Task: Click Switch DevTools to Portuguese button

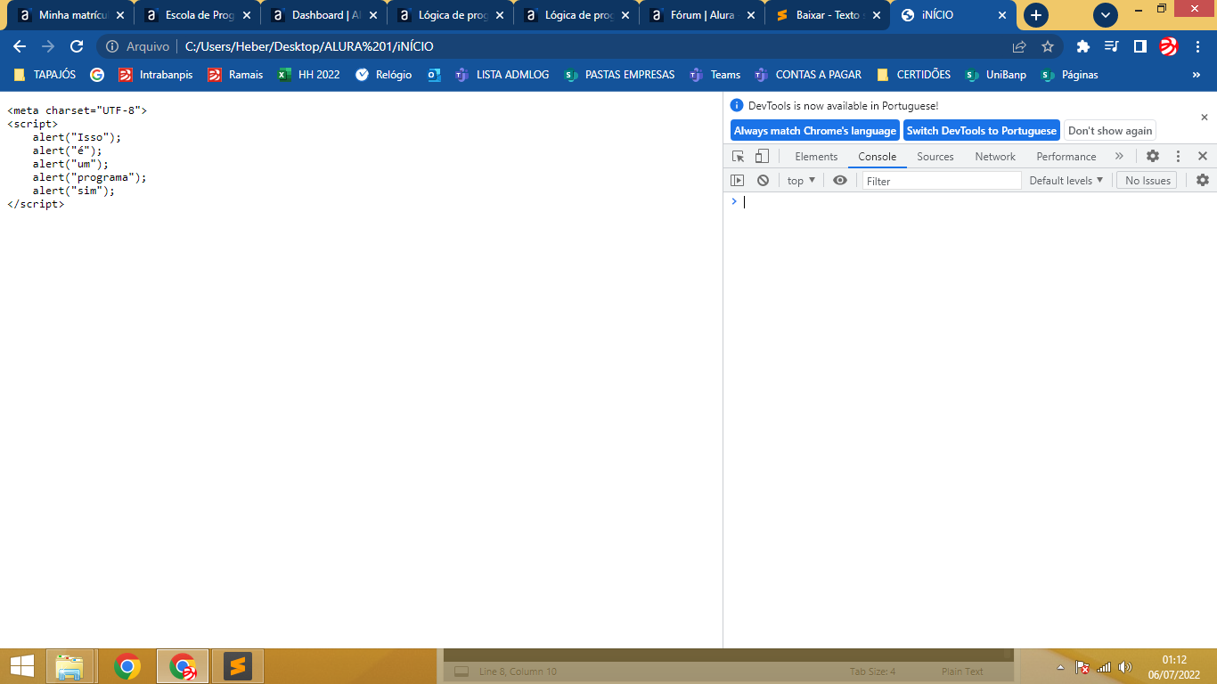Action: pyautogui.click(x=982, y=130)
